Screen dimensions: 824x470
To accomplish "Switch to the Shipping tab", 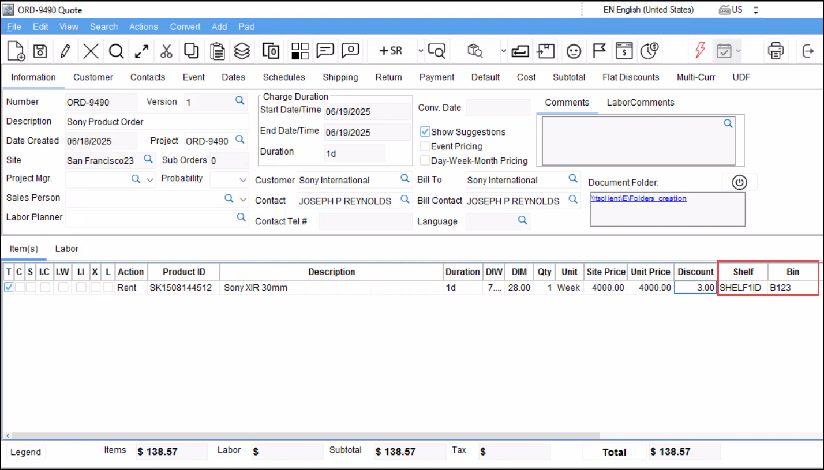I will pyautogui.click(x=340, y=77).
